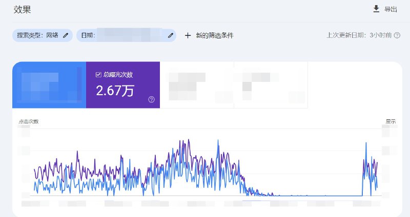This screenshot has width=410, height=217.
Task: Click the 导出 export text label
Action: (x=391, y=9)
